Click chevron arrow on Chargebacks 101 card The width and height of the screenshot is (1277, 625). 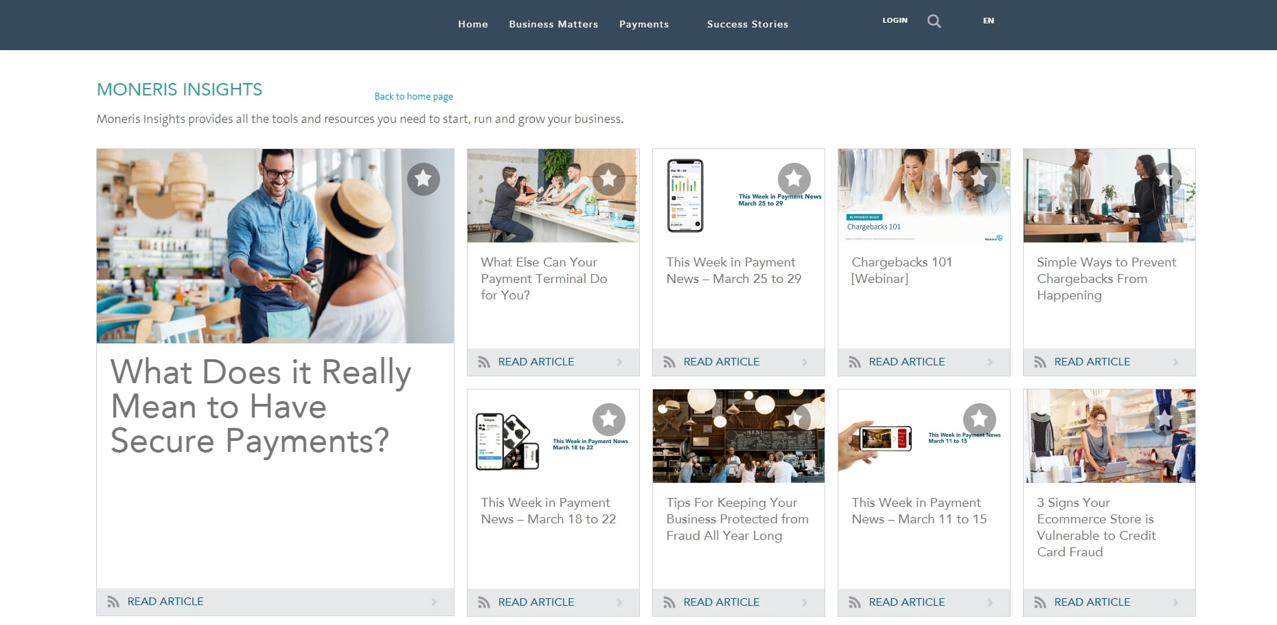990,362
